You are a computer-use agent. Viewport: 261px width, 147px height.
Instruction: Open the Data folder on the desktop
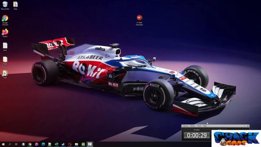point(15,5)
